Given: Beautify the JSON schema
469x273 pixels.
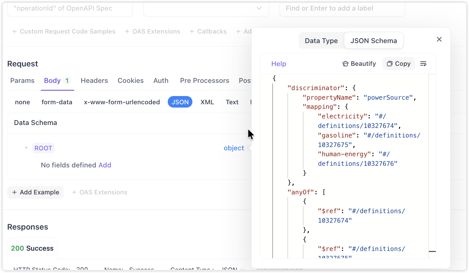Looking at the screenshot, I should [359, 64].
